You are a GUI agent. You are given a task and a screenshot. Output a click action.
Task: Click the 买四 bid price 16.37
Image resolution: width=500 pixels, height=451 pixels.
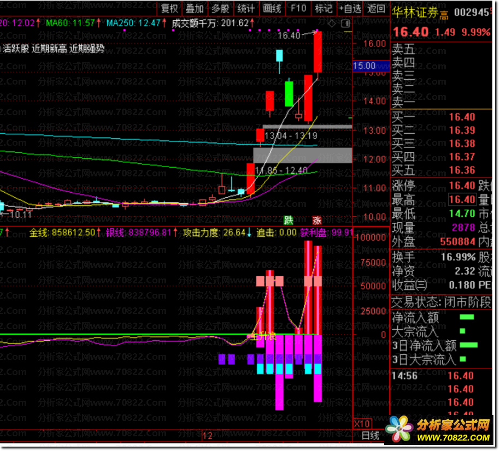point(462,157)
